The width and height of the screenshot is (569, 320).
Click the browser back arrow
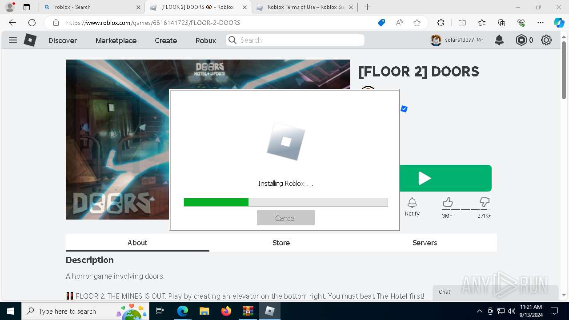pyautogui.click(x=12, y=23)
